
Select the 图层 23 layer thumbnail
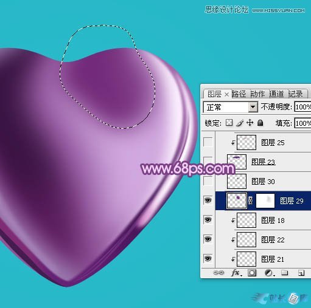click(x=237, y=162)
